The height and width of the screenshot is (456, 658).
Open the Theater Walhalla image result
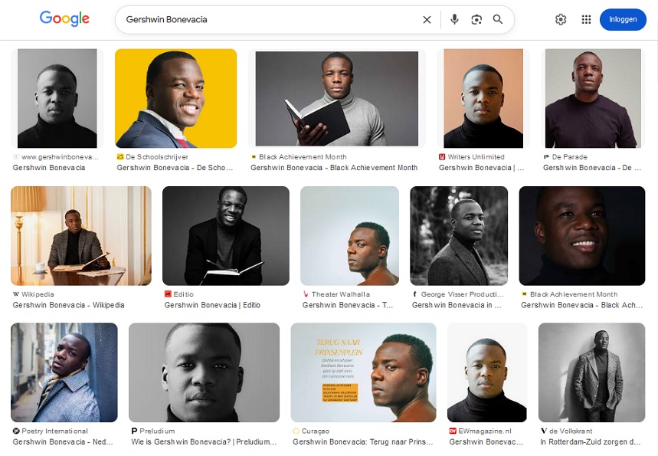pyautogui.click(x=349, y=235)
